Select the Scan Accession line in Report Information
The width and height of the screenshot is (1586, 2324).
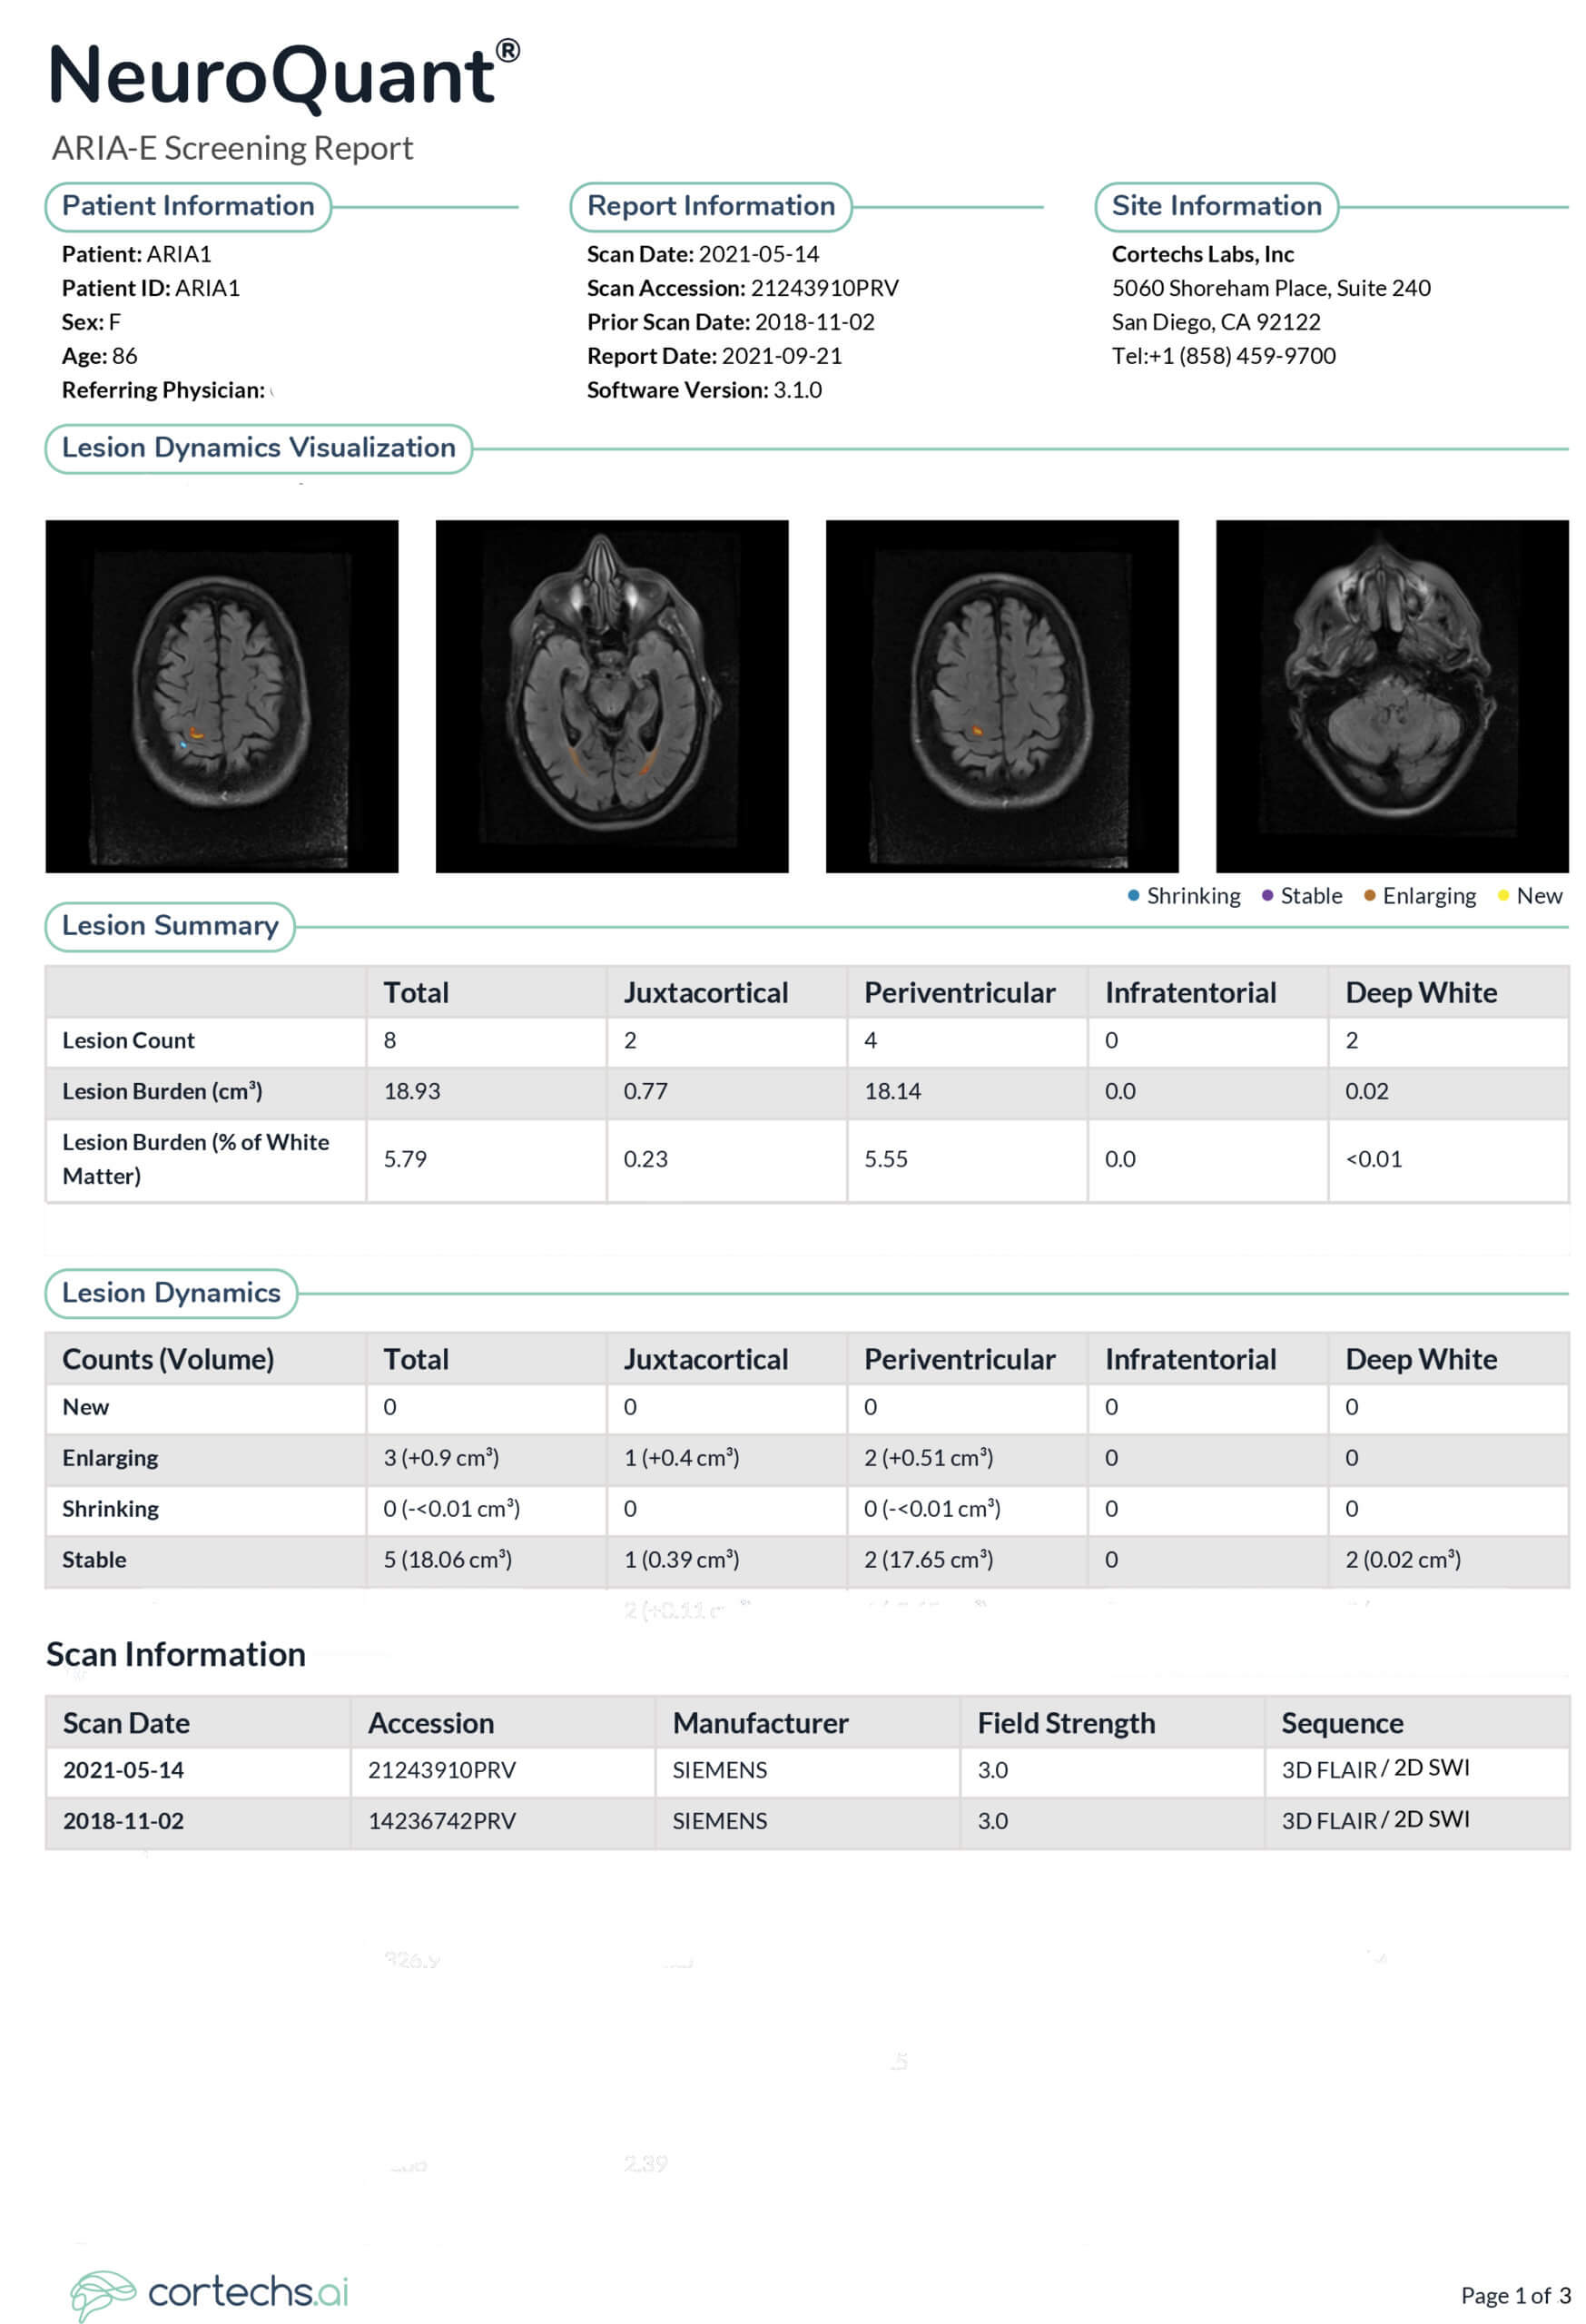tap(743, 288)
